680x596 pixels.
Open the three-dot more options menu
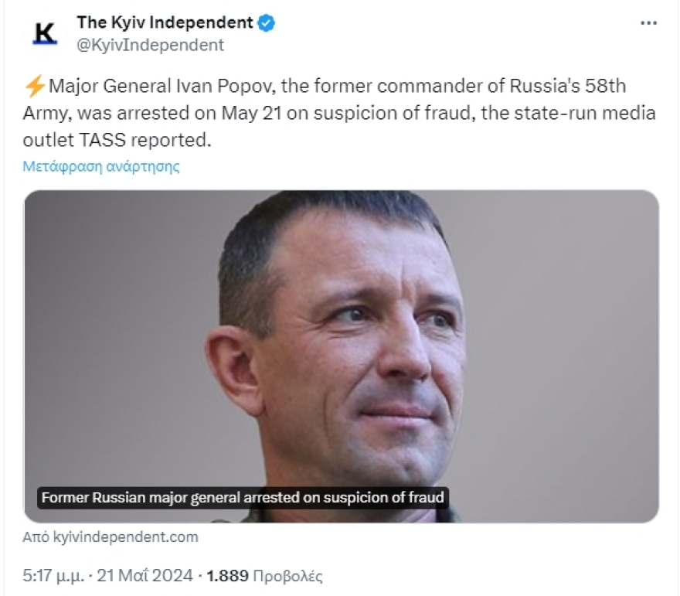coord(648,23)
